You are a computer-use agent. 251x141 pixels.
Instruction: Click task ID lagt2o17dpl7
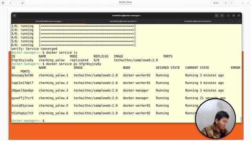tap(22, 83)
